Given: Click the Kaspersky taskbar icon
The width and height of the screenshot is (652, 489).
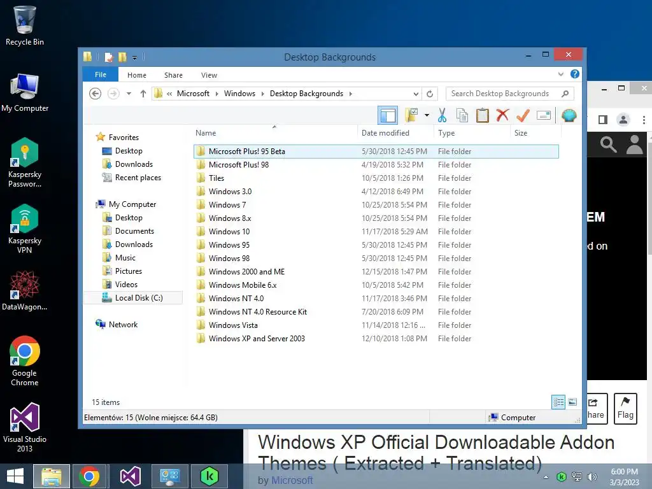Looking at the screenshot, I should coord(209,476).
